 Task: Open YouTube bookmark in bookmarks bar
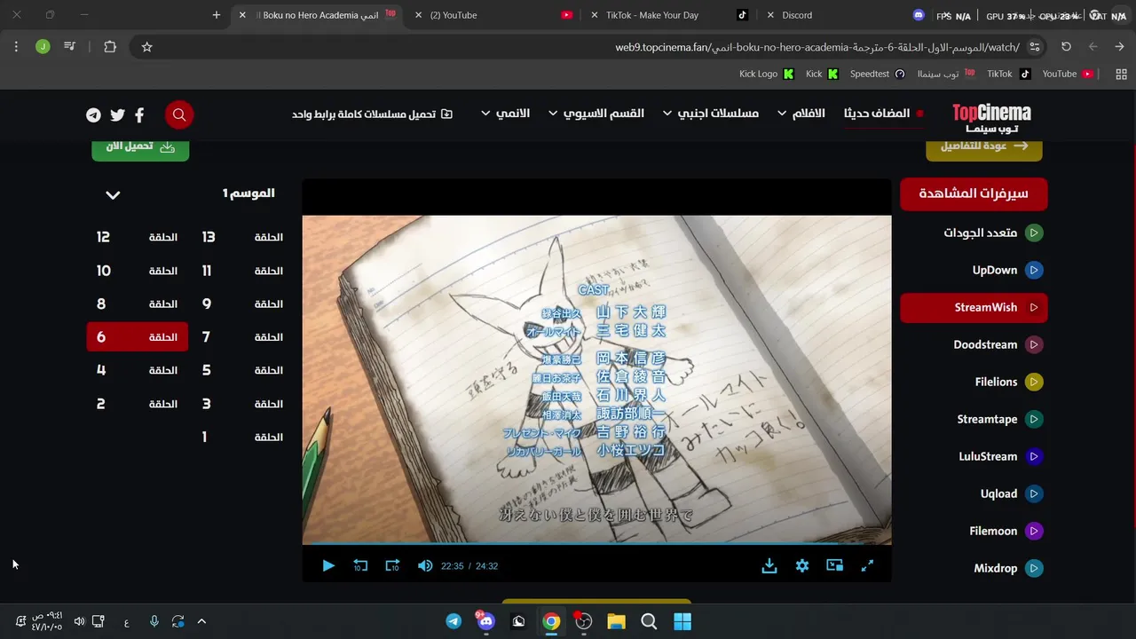pos(1068,74)
